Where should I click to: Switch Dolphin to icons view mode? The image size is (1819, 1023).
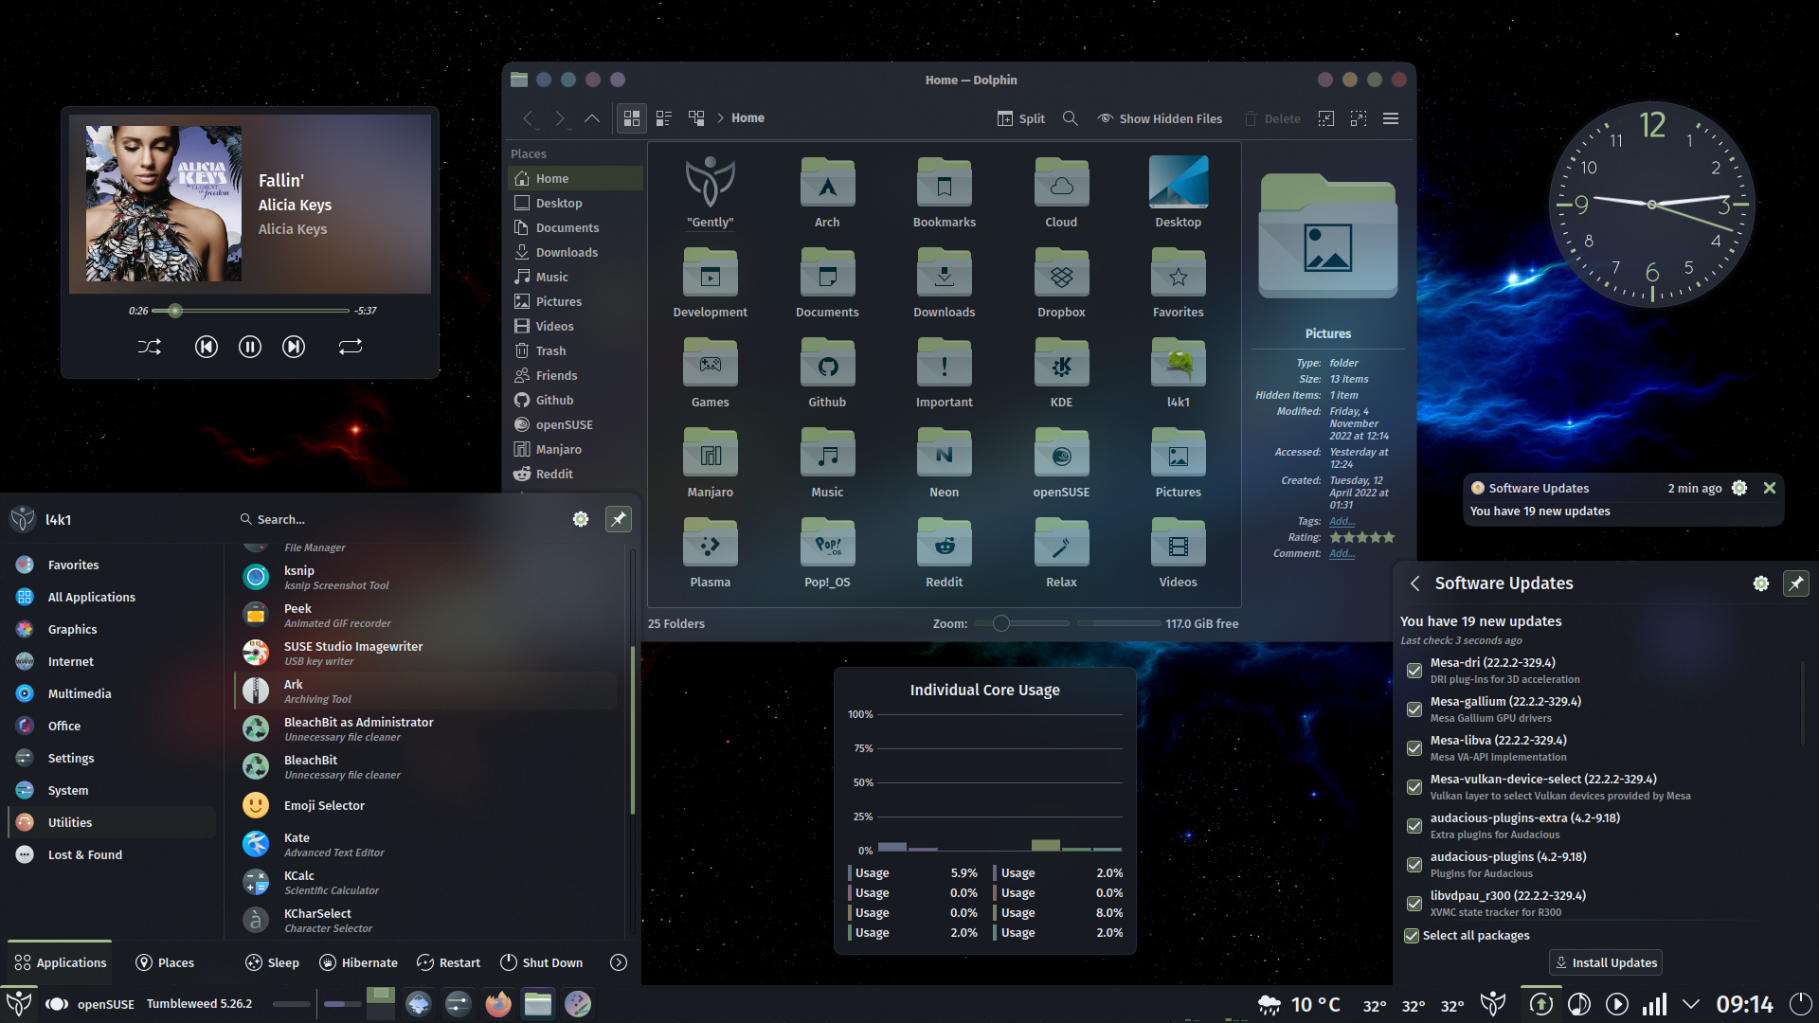pyautogui.click(x=632, y=118)
